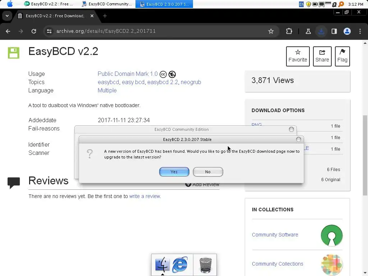Click the Community Collections colorful thumbnail

[332, 264]
